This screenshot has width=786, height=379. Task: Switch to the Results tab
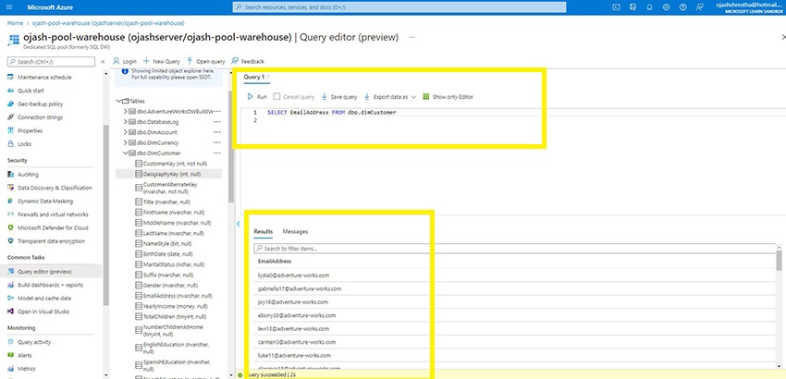click(264, 232)
